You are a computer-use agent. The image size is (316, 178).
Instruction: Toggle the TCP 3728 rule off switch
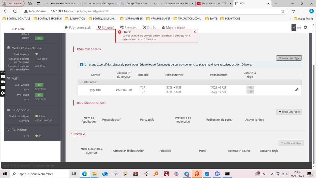[251, 88]
